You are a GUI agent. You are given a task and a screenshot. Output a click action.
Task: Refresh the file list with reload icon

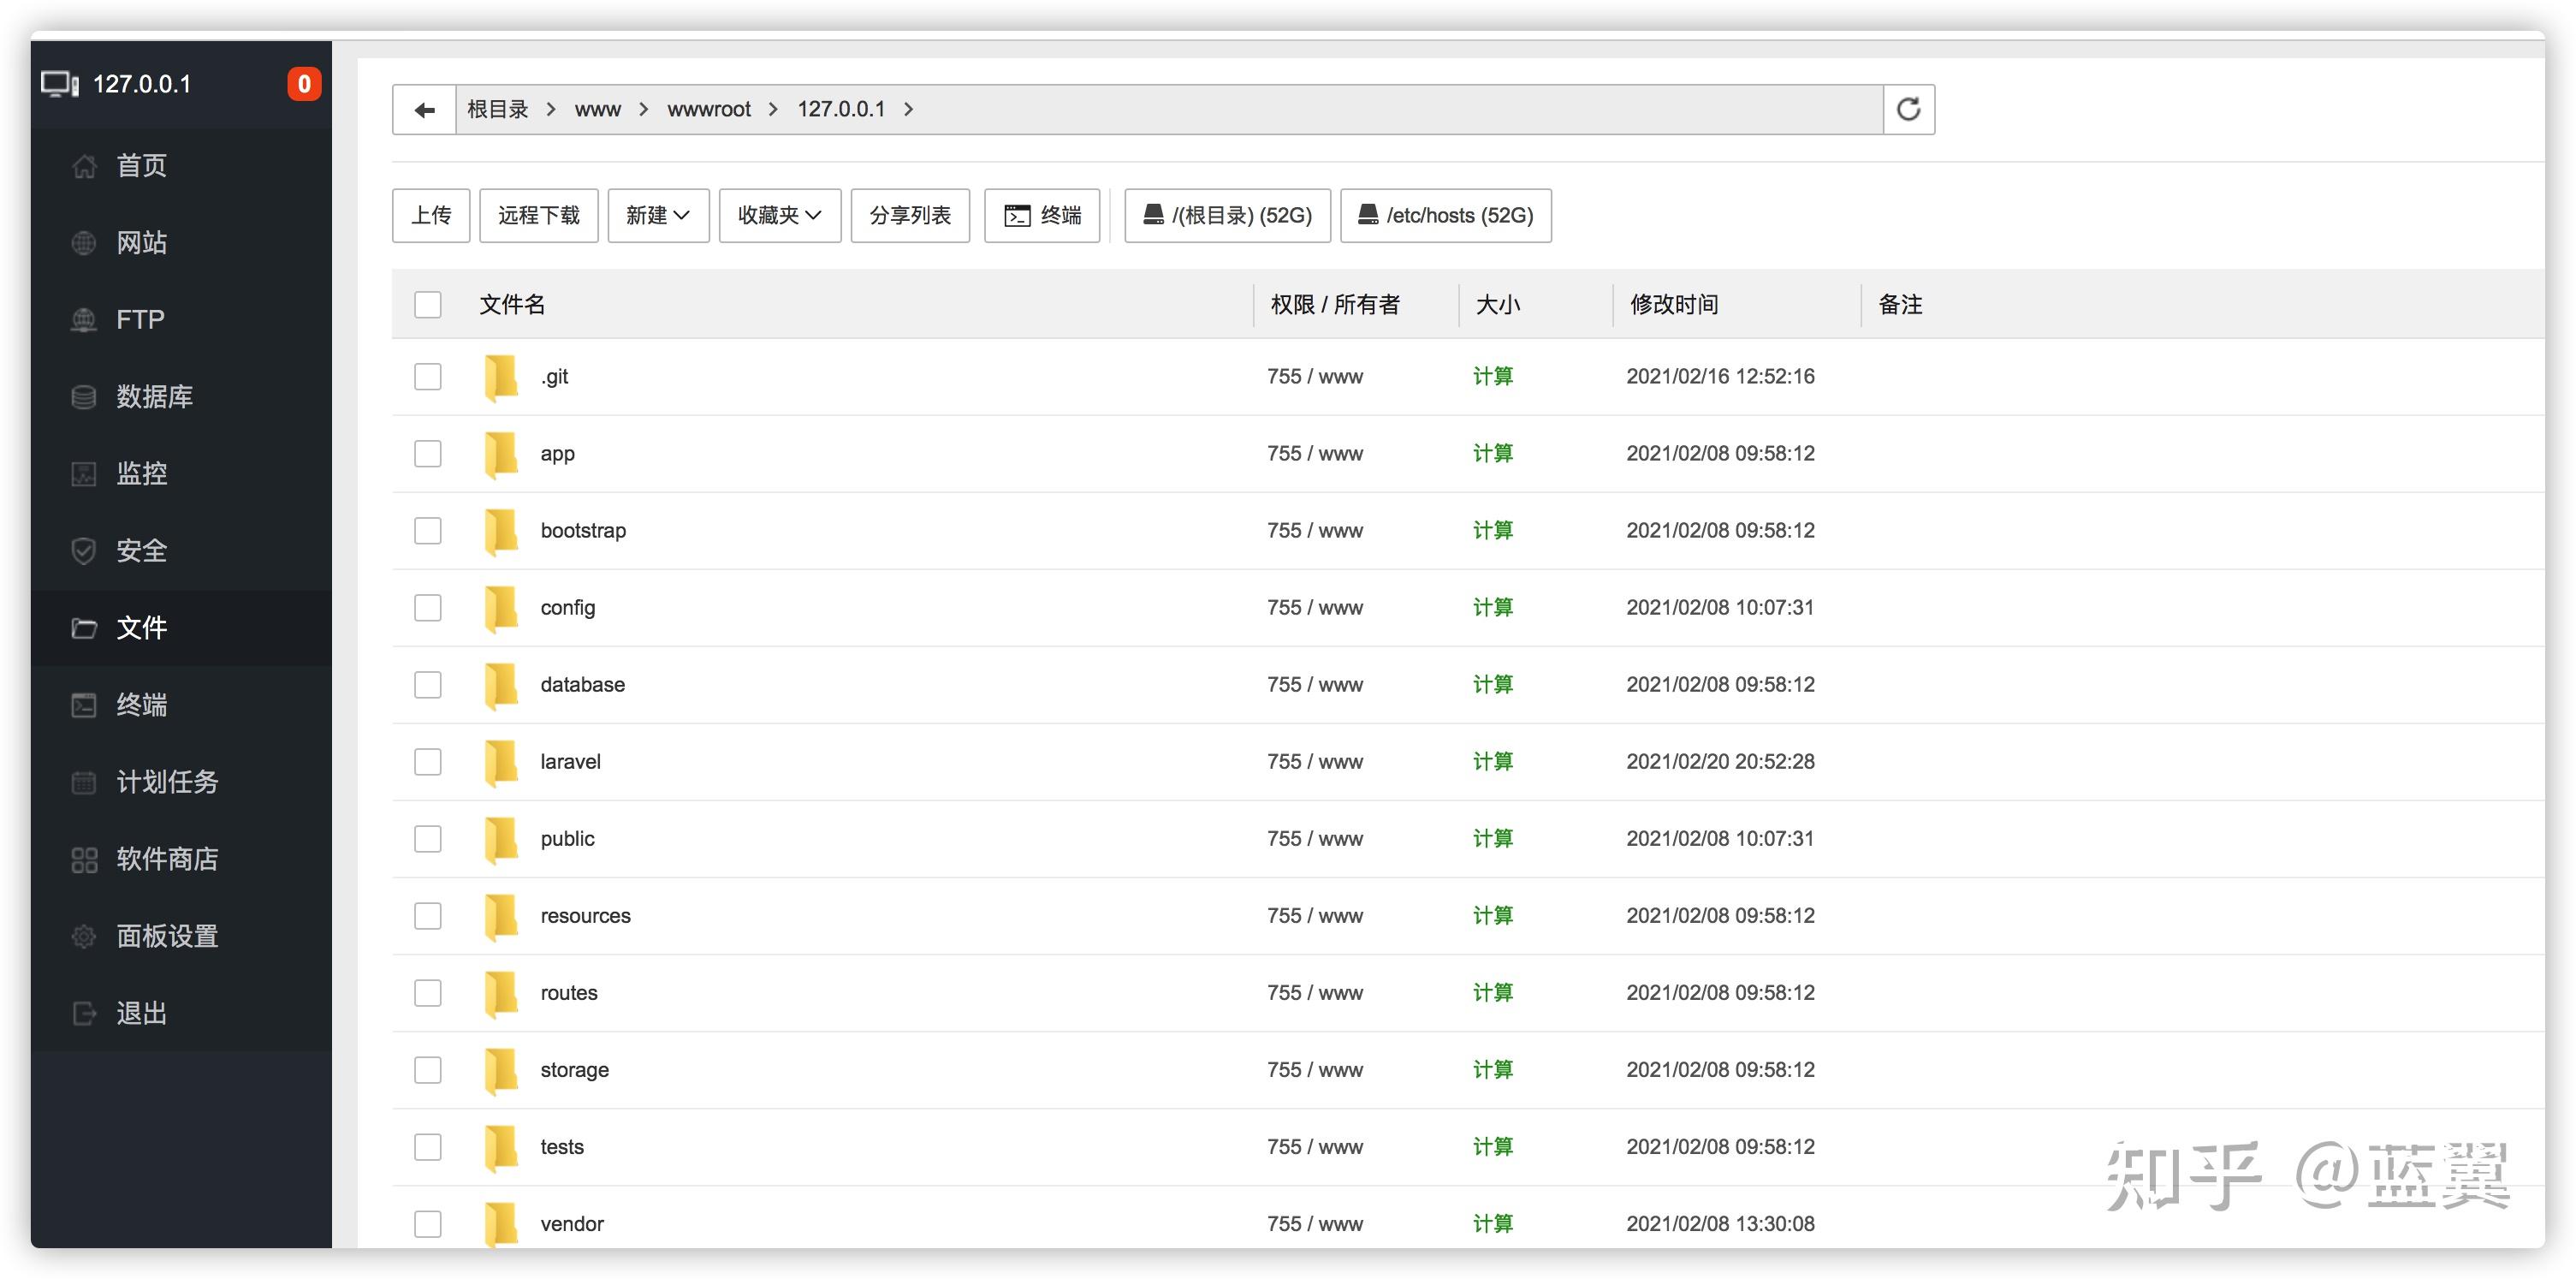[1908, 110]
